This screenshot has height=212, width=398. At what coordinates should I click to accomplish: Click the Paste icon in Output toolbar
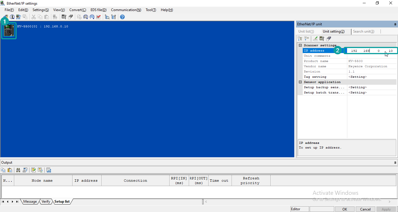tap(10, 170)
